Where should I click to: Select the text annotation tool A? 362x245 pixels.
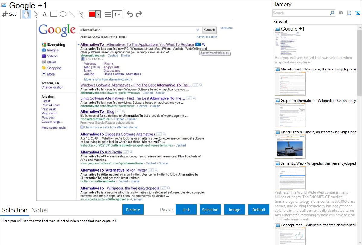[44, 14]
